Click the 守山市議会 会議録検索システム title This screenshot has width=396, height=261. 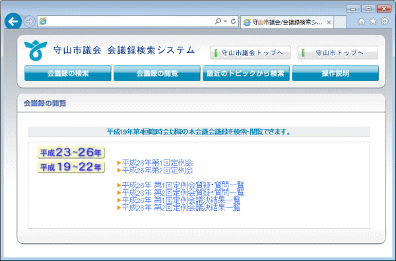click(x=124, y=51)
